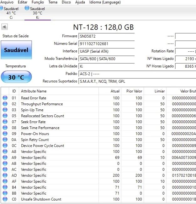Select the C: disk tab
Viewport: 196px width, 204px height.
[11, 13]
